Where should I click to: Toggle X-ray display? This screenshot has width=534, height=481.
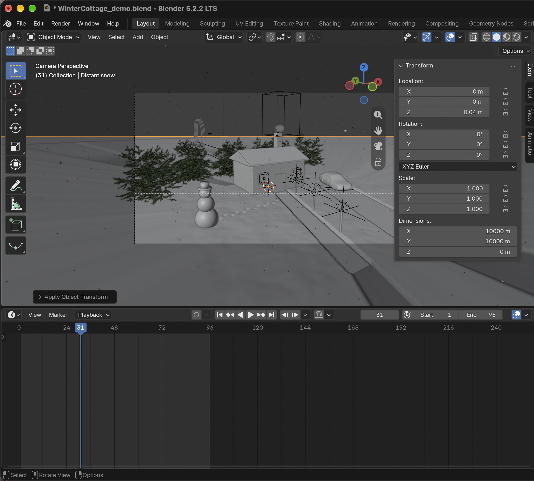[473, 37]
